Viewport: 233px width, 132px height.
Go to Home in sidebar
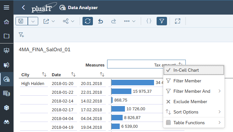point(6,22)
